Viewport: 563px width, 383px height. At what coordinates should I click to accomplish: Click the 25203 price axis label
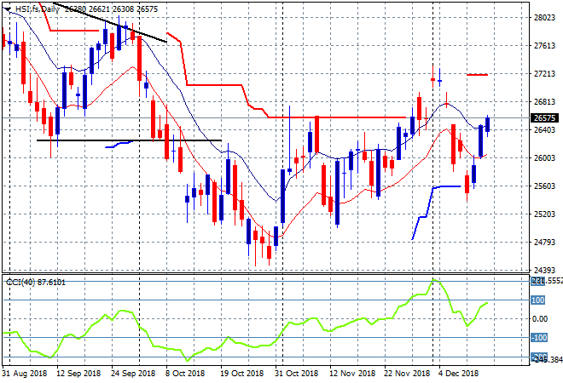click(x=544, y=214)
